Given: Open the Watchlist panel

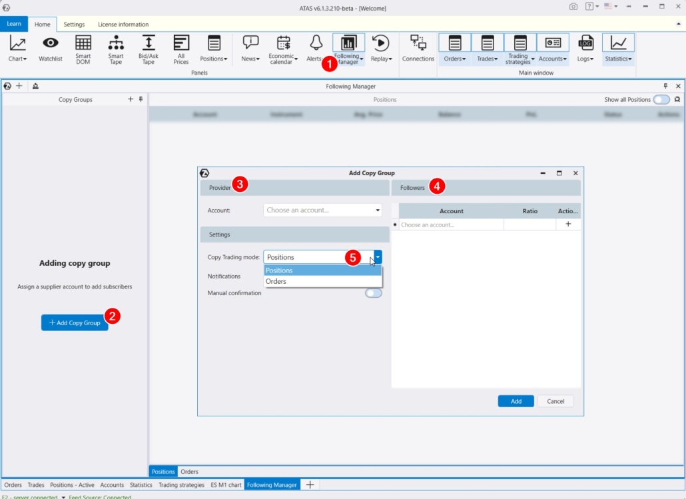Looking at the screenshot, I should [x=51, y=49].
